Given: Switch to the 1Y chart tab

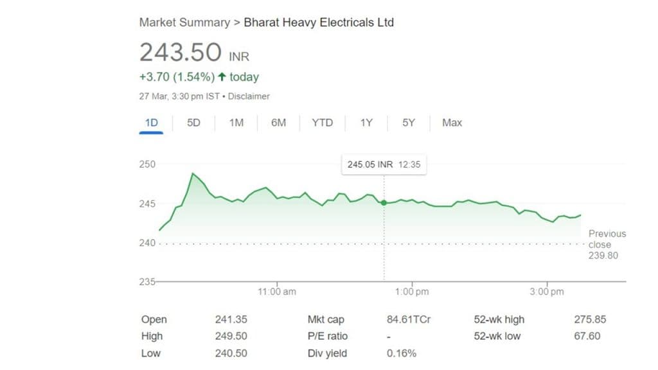Looking at the screenshot, I should point(366,123).
